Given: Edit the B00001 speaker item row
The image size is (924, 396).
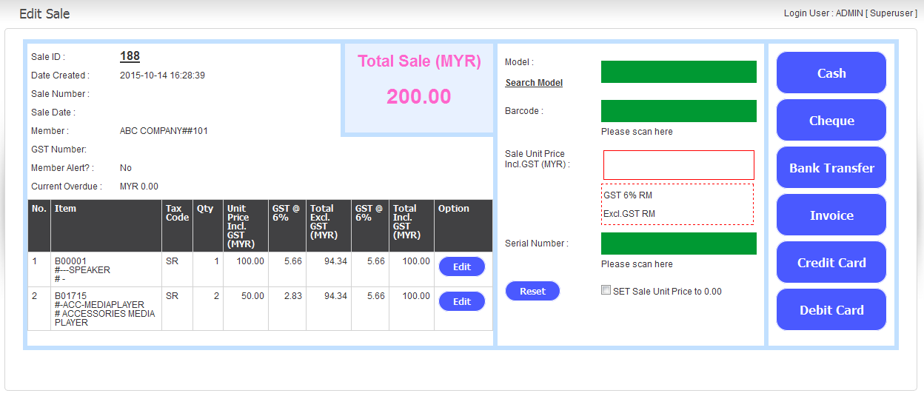Looking at the screenshot, I should (x=461, y=266).
